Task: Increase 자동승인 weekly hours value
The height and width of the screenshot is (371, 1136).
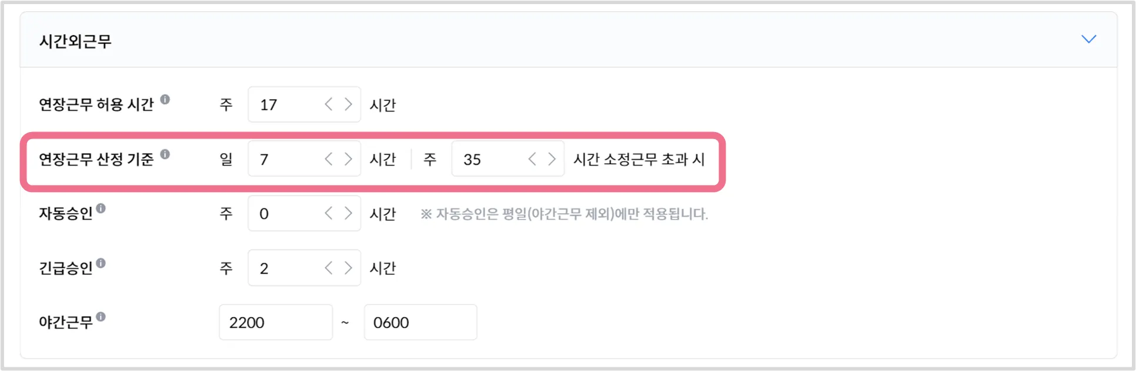Action: (348, 213)
